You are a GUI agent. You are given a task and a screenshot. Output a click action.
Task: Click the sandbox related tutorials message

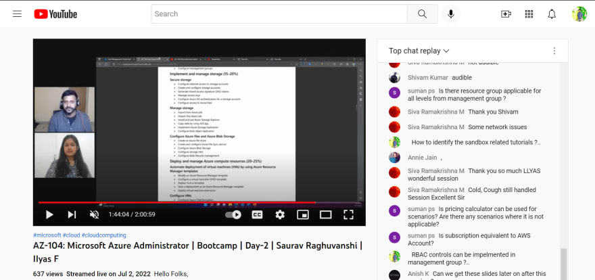(x=476, y=142)
